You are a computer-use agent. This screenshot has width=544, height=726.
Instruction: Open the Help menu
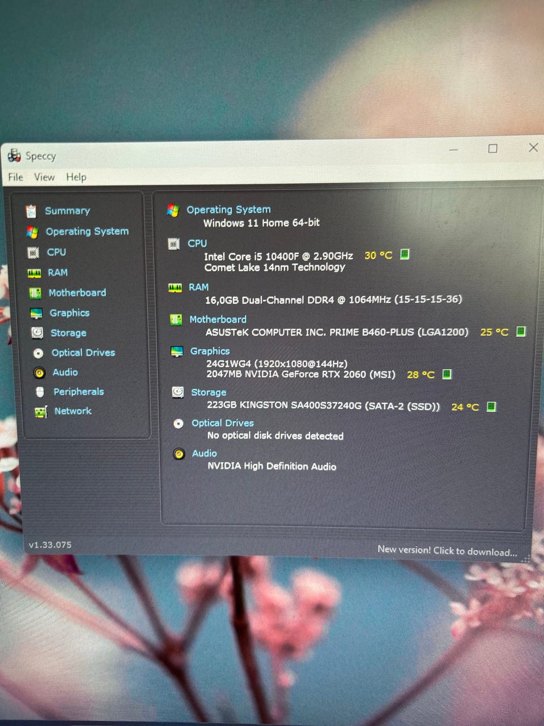[76, 177]
